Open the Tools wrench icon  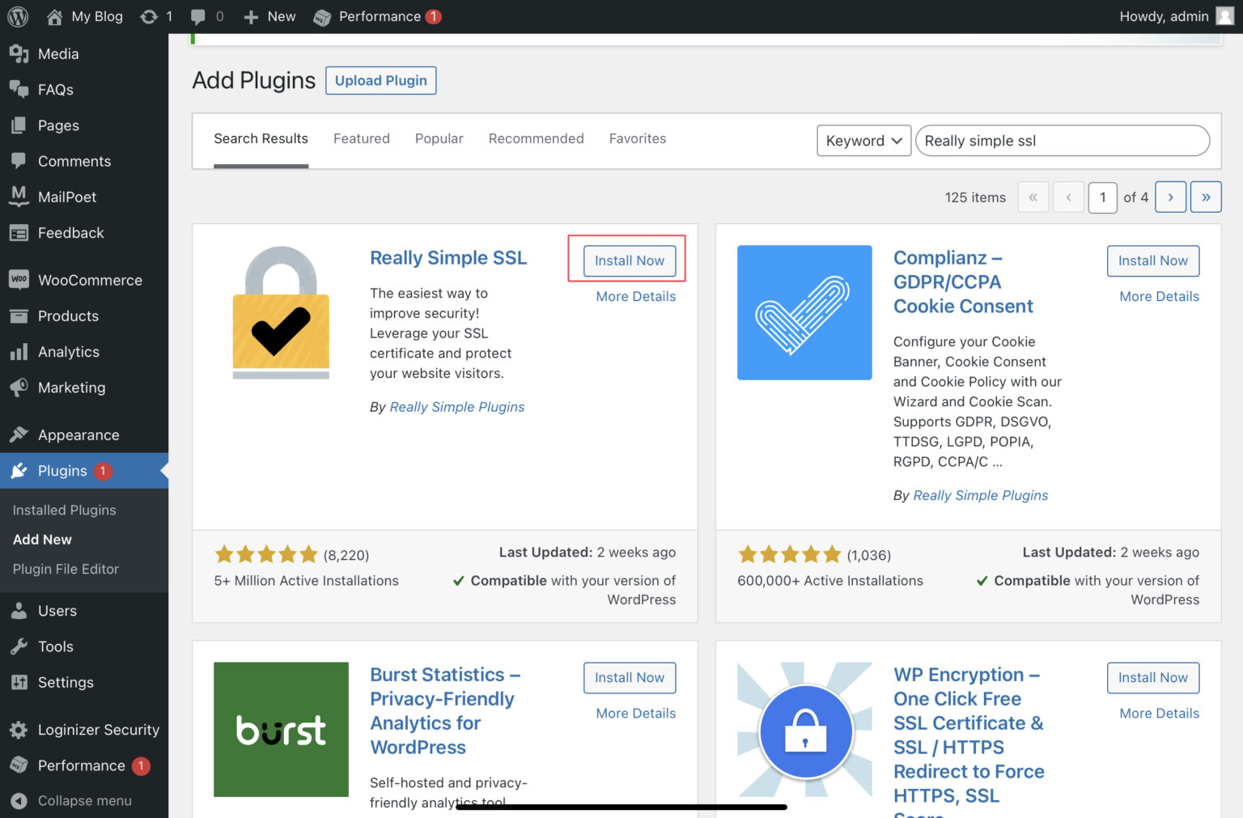pyautogui.click(x=19, y=646)
